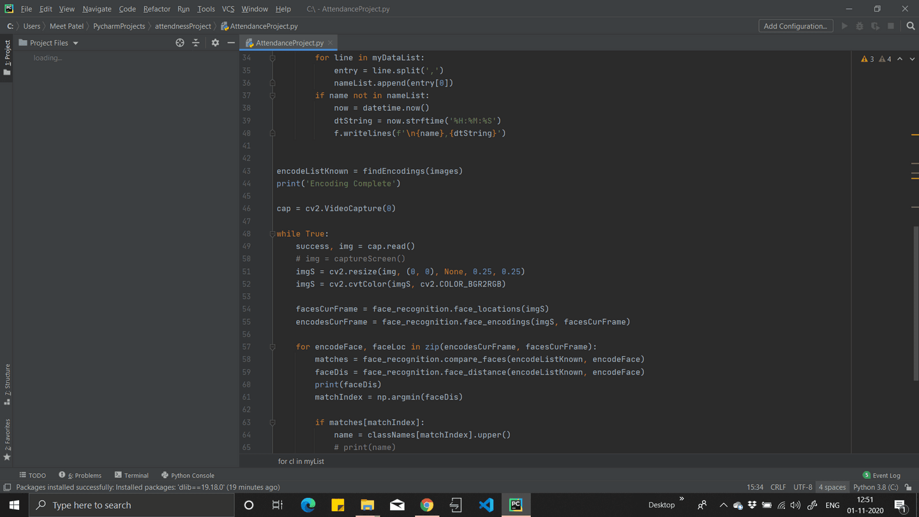Collapse all in Project panel
Viewport: 919px width, 517px height.
coord(196,43)
